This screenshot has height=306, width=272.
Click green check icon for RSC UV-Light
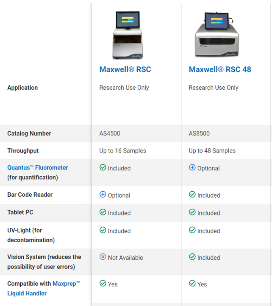click(x=103, y=230)
